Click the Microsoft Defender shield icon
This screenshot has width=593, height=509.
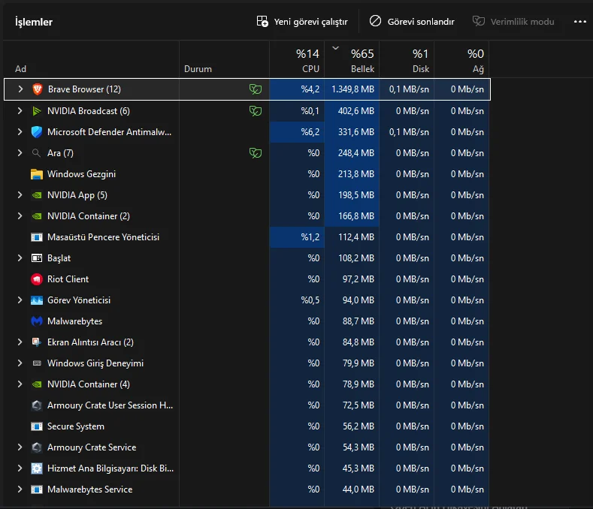(37, 132)
